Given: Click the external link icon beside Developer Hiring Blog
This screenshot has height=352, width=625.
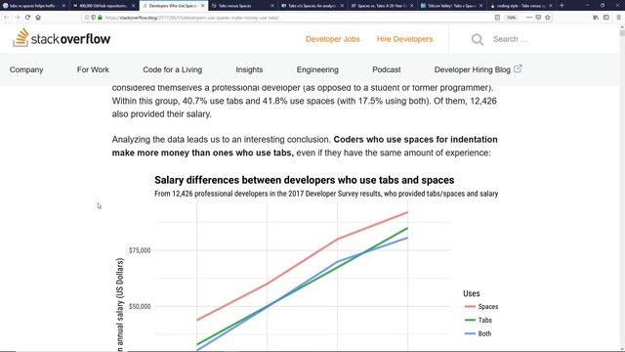Looking at the screenshot, I should point(518,68).
